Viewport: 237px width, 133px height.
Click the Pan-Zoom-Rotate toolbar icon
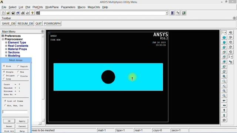(x=18, y=13)
